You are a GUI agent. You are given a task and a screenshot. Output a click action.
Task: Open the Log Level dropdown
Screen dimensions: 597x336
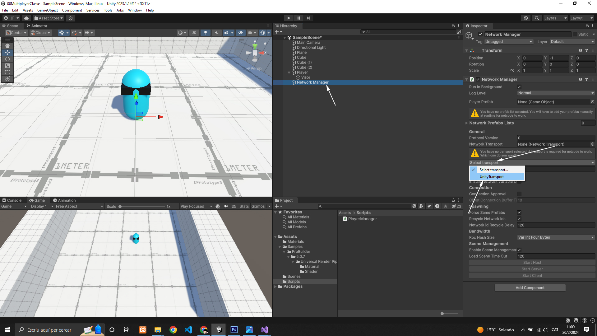[556, 93]
